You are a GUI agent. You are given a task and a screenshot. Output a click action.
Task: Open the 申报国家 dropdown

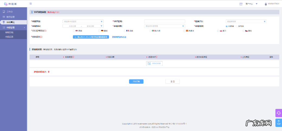[x=83, y=21]
